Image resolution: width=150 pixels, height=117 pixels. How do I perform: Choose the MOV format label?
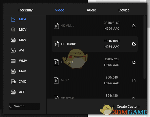[23, 30]
